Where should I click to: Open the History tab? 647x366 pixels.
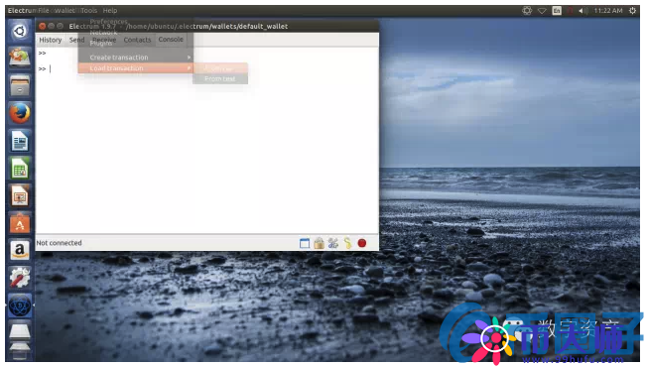[51, 40]
